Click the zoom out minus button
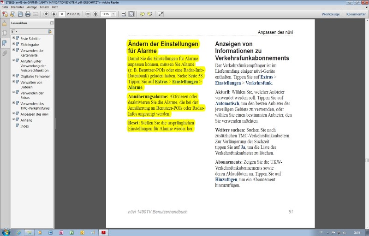The width and height of the screenshot is (369, 236). pyautogui.click(x=88, y=14)
